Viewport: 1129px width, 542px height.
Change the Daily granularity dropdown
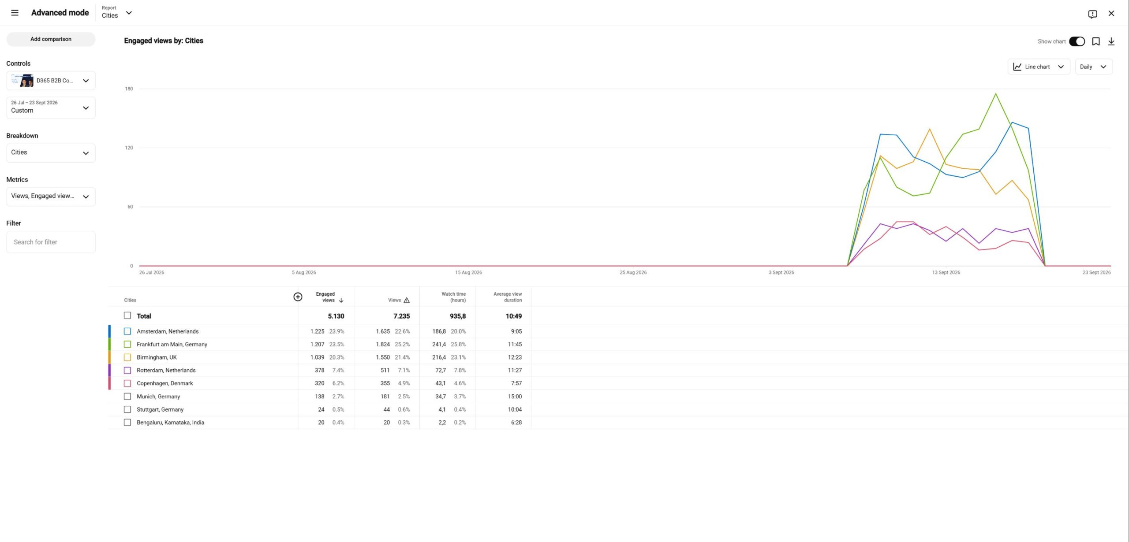click(1093, 67)
